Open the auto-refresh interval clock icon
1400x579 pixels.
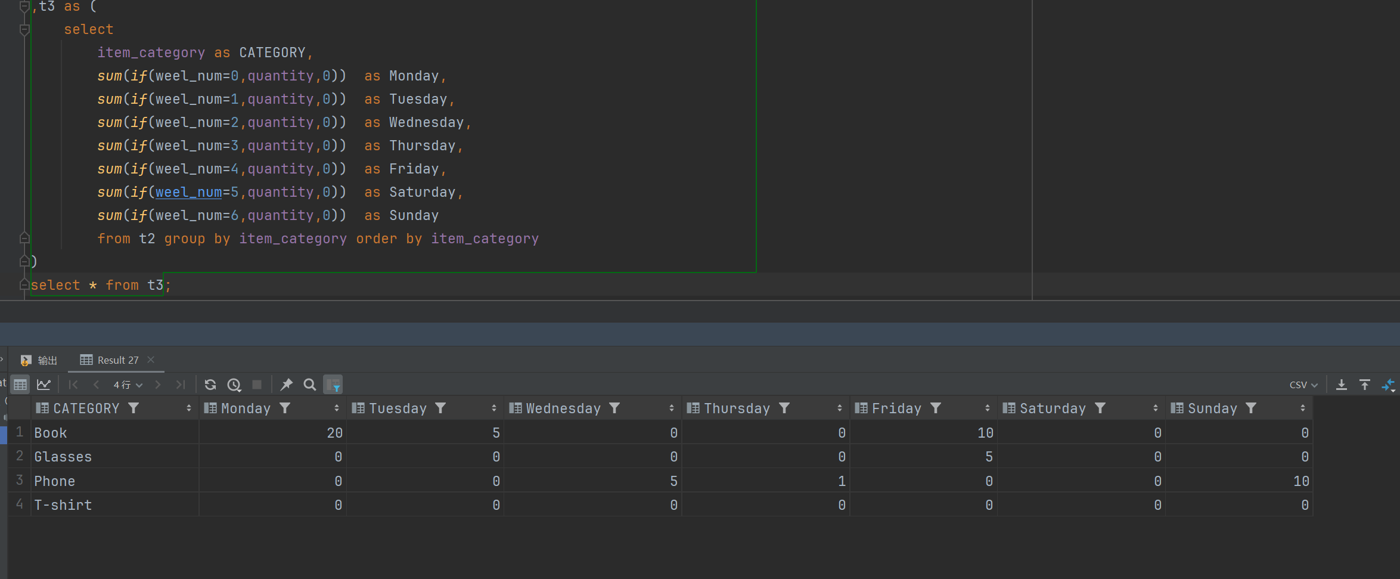point(234,385)
